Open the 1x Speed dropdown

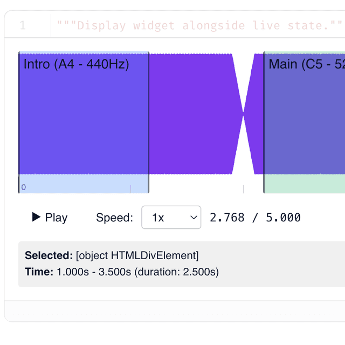tap(171, 218)
